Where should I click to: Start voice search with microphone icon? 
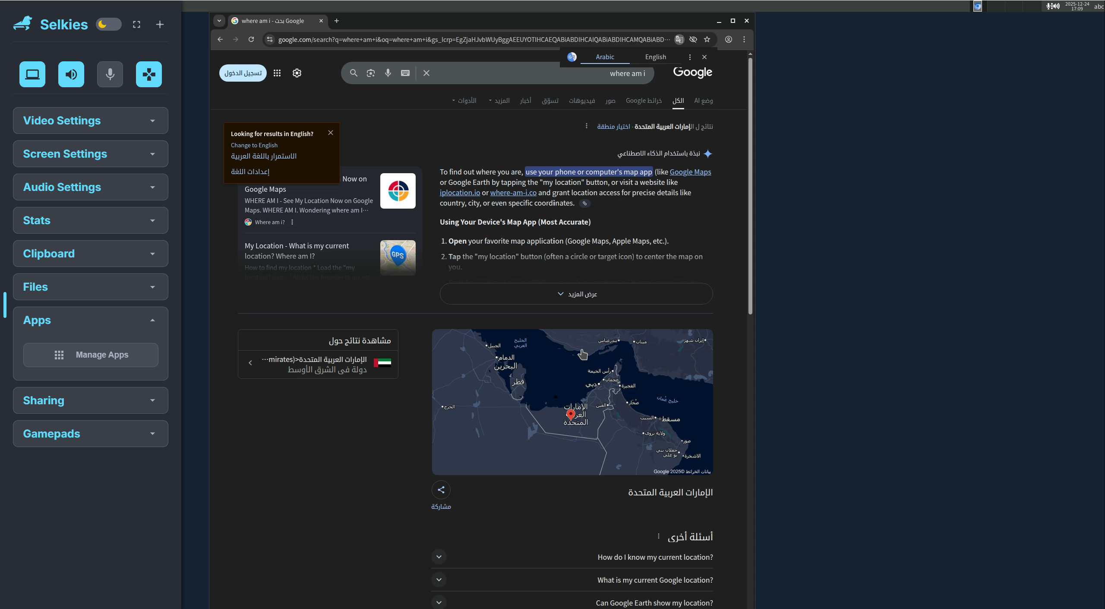(388, 73)
